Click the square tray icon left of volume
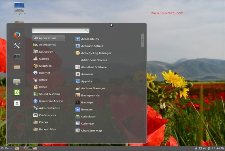This screenshot has height=151, width=225. [x=200, y=148]
